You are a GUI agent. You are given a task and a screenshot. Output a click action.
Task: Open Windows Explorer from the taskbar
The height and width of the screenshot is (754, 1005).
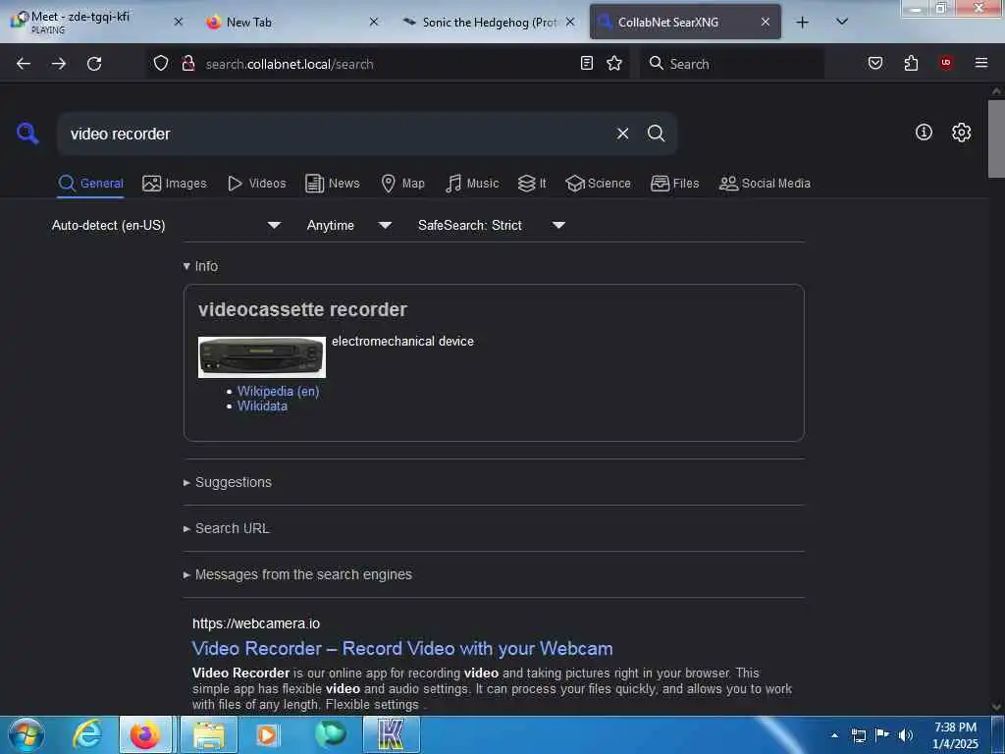[209, 734]
